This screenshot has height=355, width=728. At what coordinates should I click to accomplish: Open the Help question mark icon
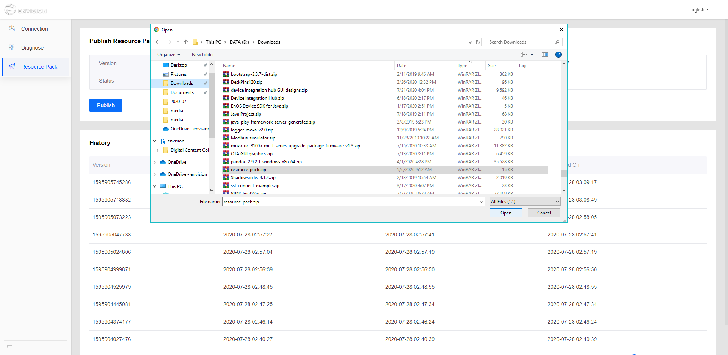[558, 55]
